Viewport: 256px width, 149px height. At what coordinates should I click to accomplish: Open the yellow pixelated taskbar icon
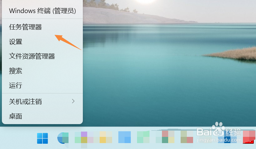pos(106,137)
